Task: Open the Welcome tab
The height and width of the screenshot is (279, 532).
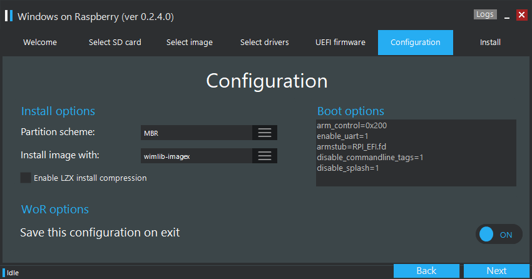Action: click(x=40, y=43)
